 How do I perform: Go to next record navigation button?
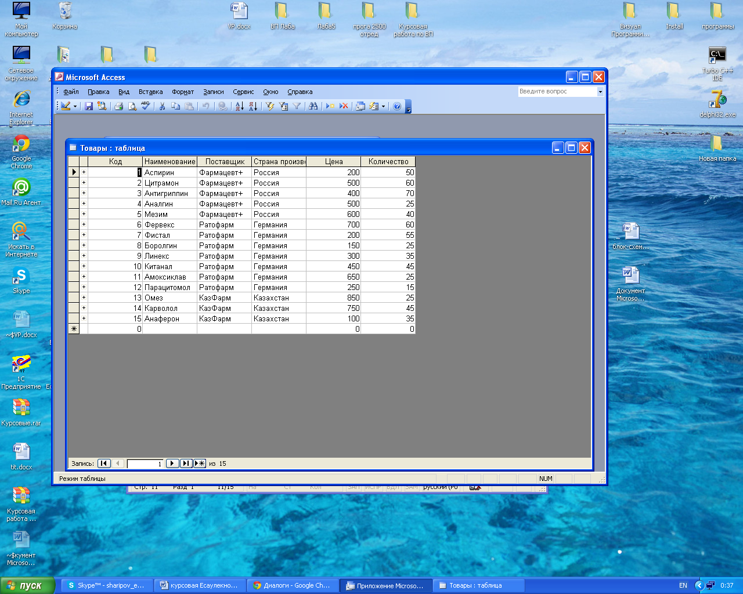[172, 463]
